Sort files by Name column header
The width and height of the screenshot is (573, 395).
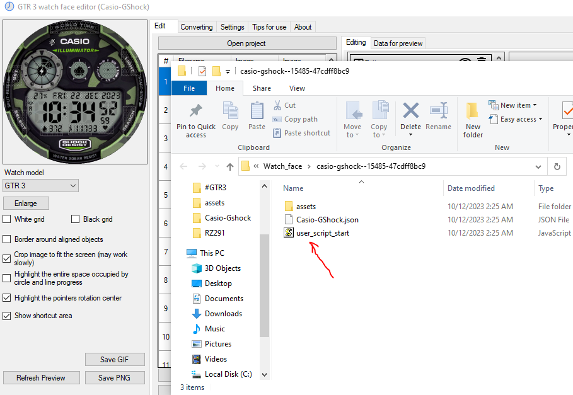(293, 188)
